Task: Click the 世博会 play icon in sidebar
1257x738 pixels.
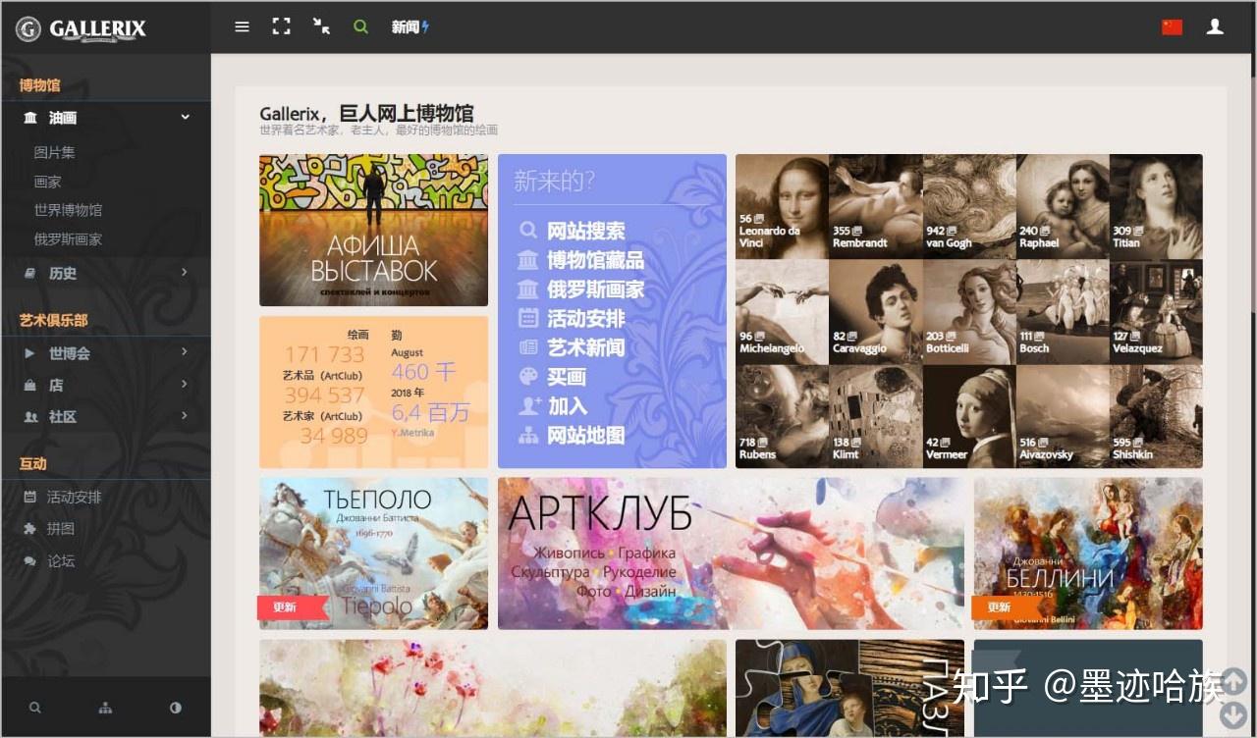Action: (29, 353)
